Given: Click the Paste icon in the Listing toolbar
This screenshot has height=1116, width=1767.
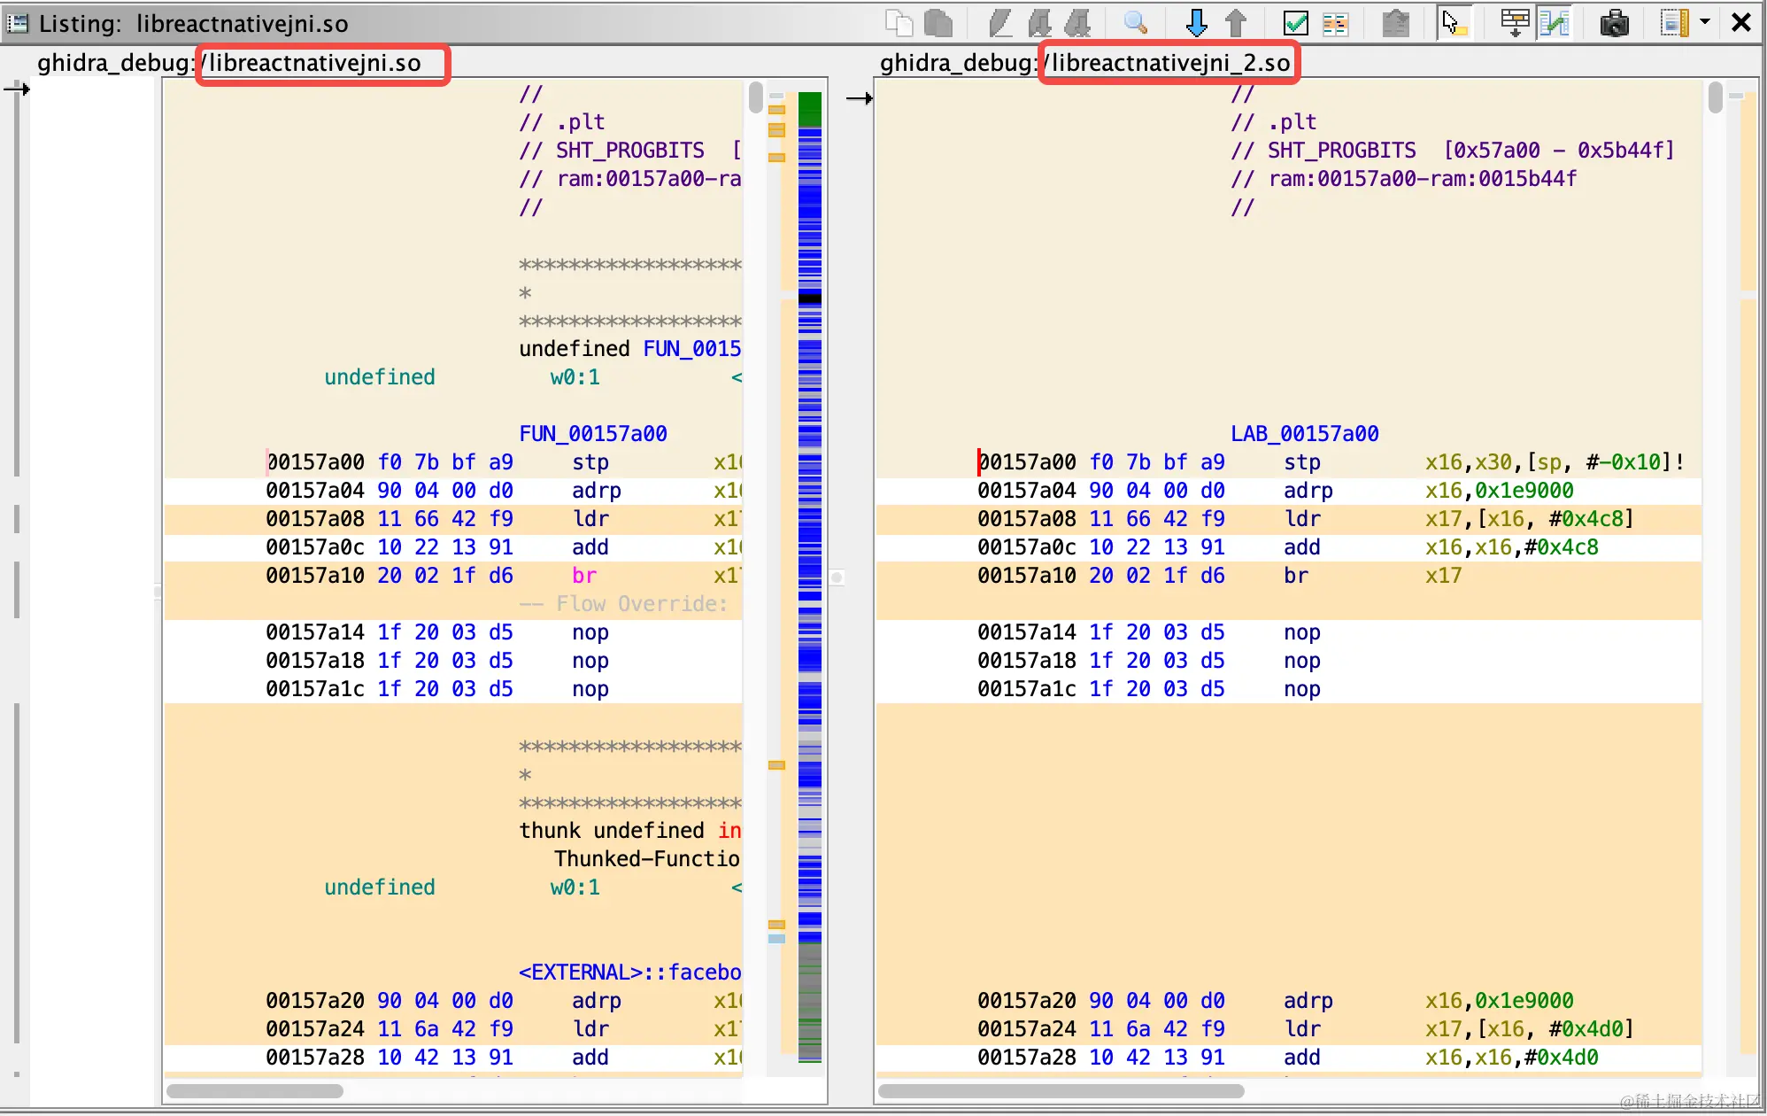Looking at the screenshot, I should (938, 23).
